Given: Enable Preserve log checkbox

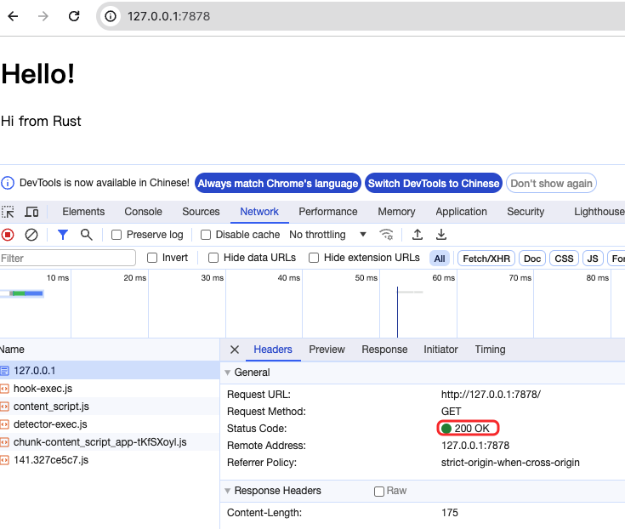Looking at the screenshot, I should tap(116, 235).
